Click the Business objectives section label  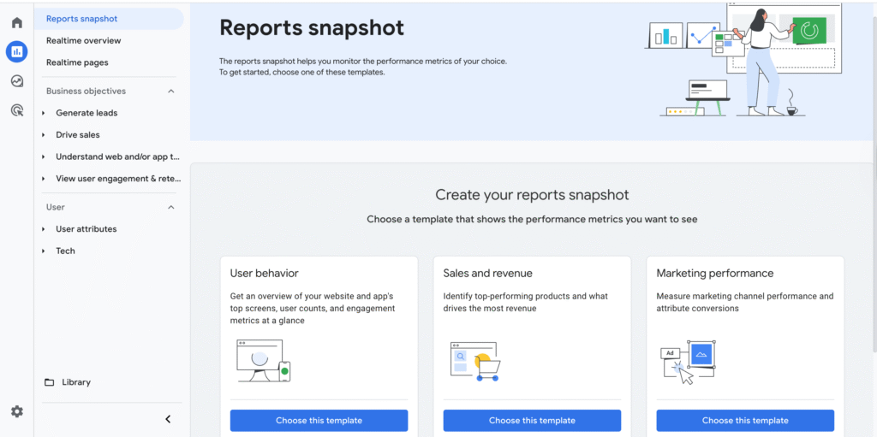86,92
